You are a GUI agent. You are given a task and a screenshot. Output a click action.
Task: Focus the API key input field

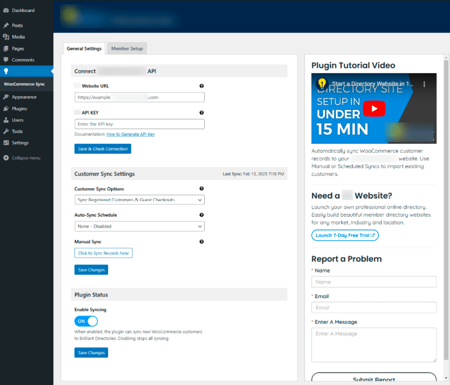(139, 124)
